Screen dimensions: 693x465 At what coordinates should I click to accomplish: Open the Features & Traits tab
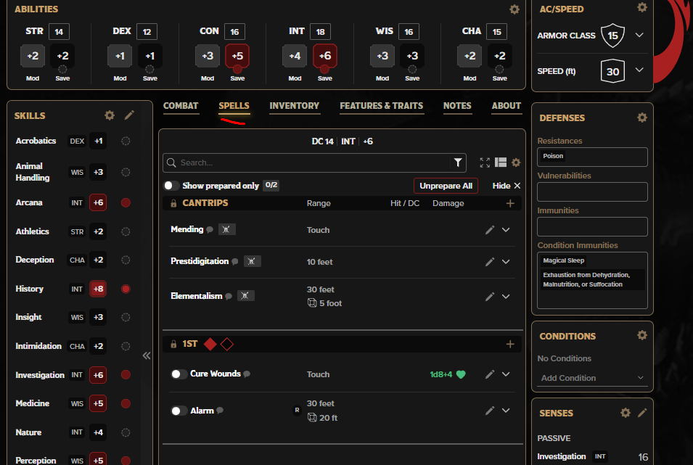pyautogui.click(x=381, y=106)
